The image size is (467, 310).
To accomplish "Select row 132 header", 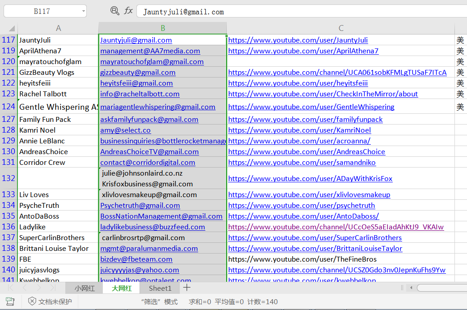I will pos(8,178).
